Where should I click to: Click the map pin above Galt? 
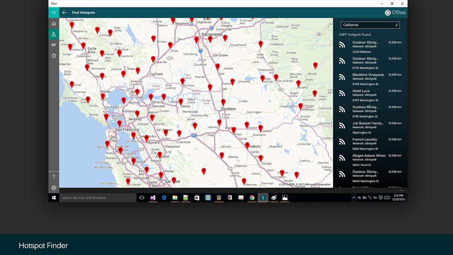click(217, 66)
